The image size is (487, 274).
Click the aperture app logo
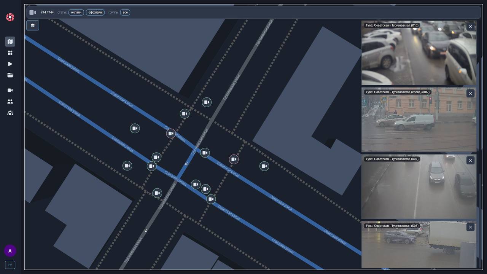click(x=10, y=17)
